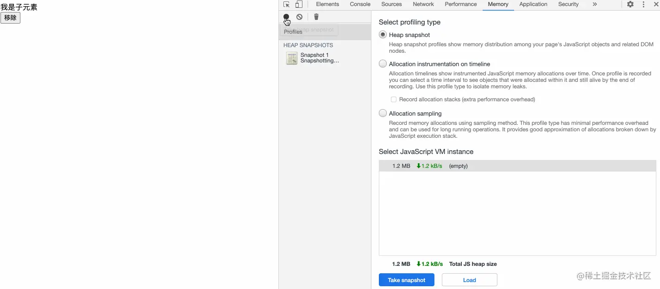
Task: Open the Performance tab
Action: [x=461, y=4]
